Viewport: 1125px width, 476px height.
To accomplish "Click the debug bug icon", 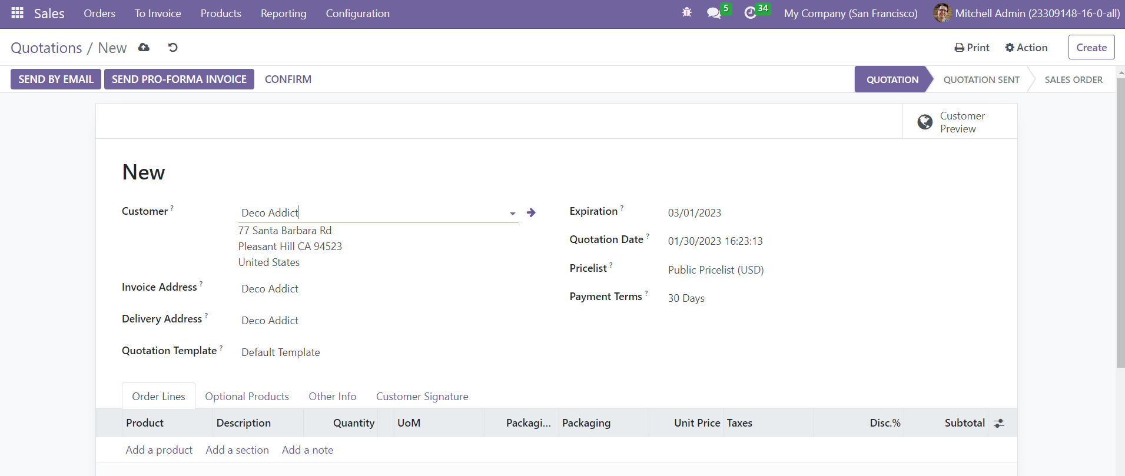I will pyautogui.click(x=686, y=12).
